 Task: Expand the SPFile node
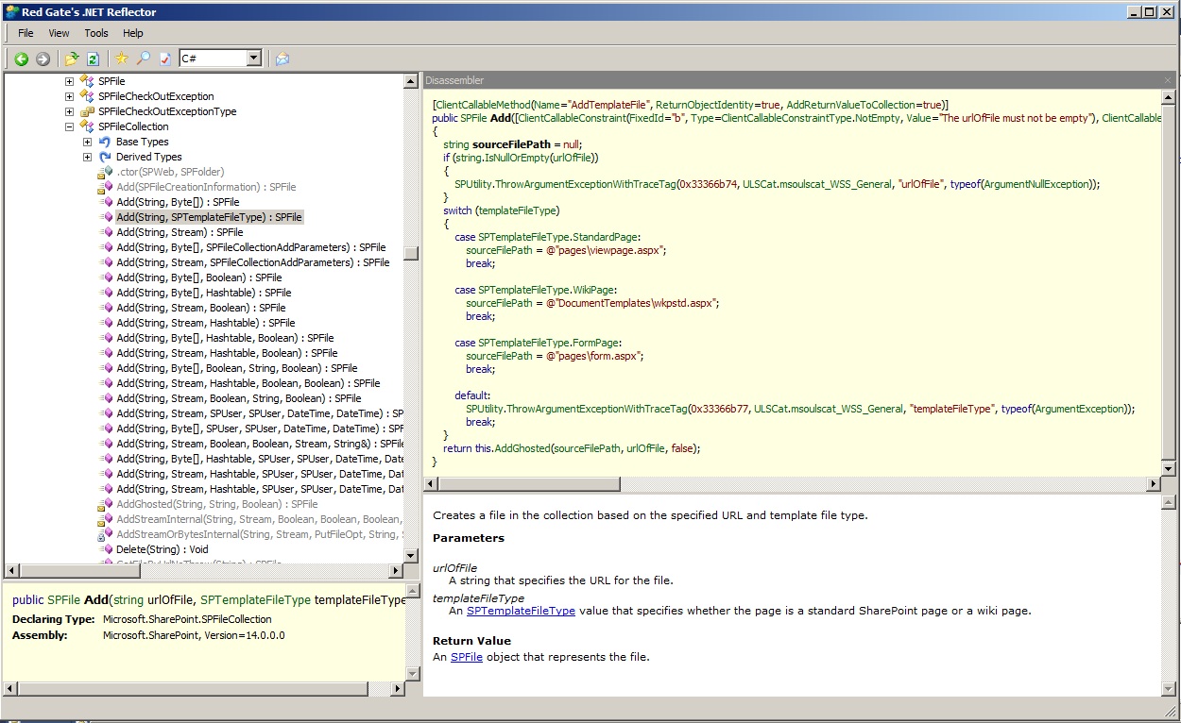pos(69,81)
